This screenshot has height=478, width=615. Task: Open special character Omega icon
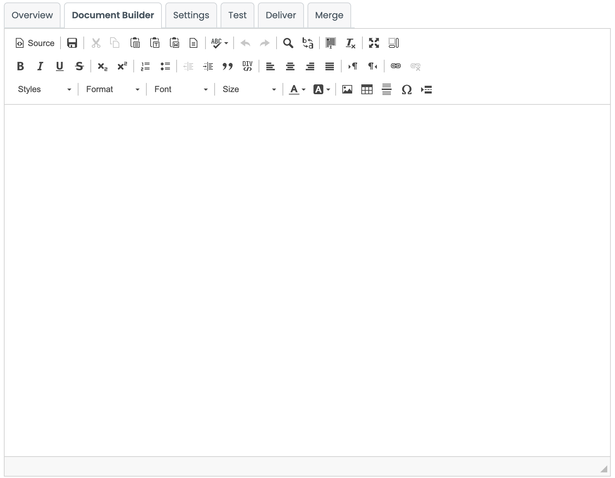(x=406, y=90)
